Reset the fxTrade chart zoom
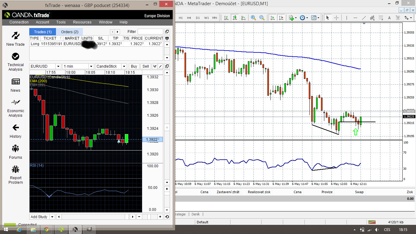The height and width of the screenshot is (234, 416). (x=167, y=217)
